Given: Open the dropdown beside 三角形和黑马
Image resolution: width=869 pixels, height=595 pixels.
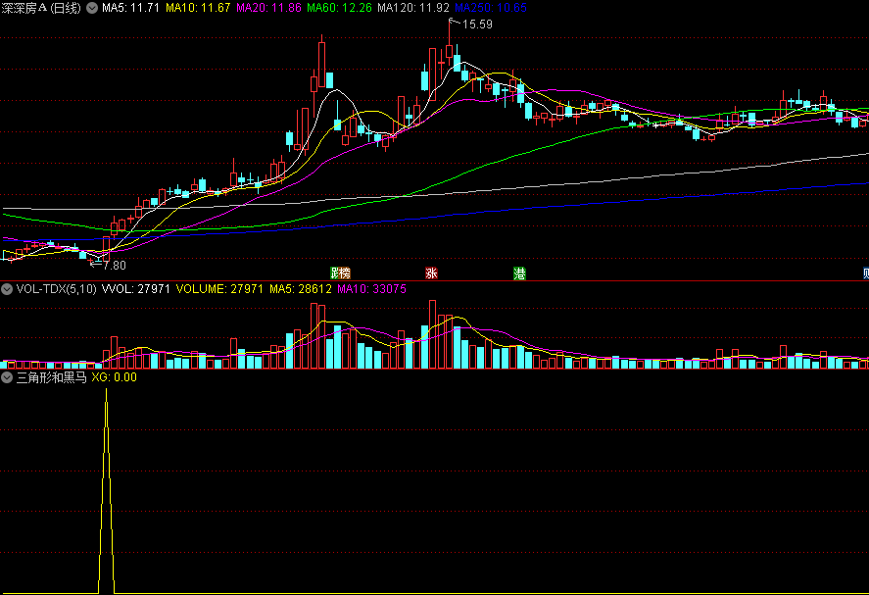Looking at the screenshot, I should [x=7, y=377].
